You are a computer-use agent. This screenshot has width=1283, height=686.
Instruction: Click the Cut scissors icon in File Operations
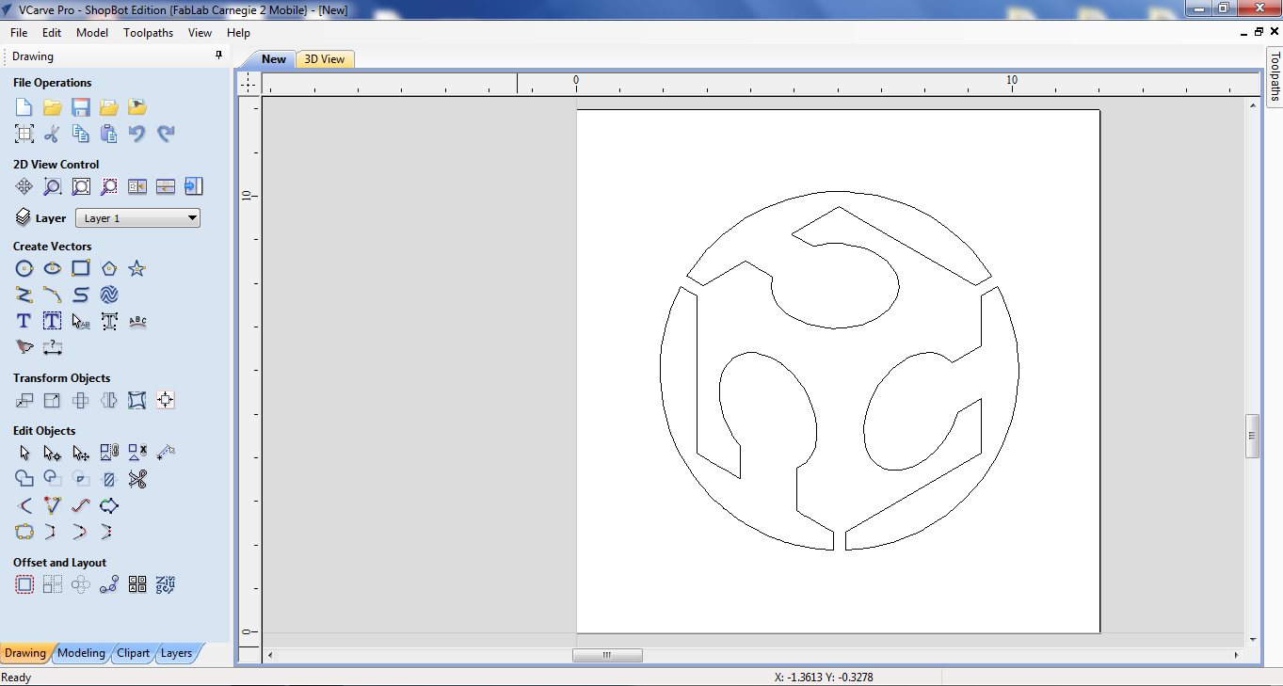(x=53, y=134)
